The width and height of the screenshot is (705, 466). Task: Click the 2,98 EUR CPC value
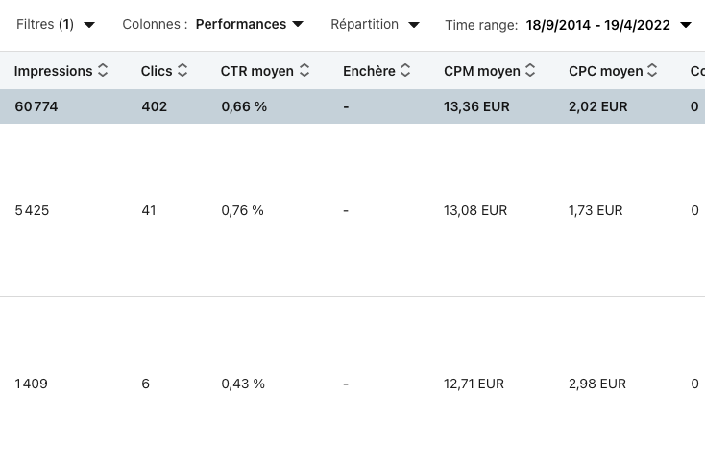[596, 384]
